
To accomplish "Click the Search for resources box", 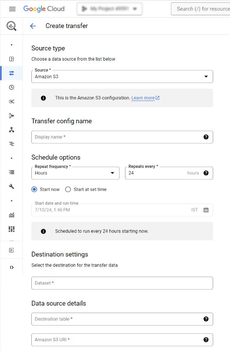I will (x=201, y=9).
